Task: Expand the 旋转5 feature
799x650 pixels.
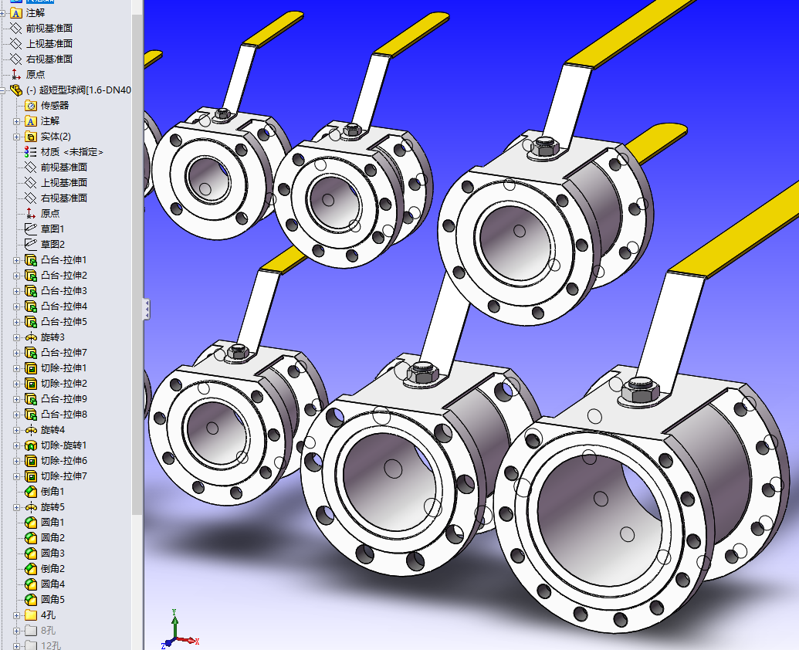Action: 16,507
